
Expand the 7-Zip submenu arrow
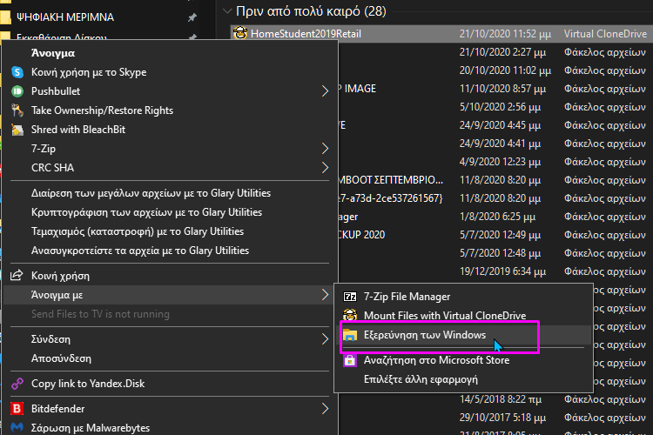click(x=325, y=149)
